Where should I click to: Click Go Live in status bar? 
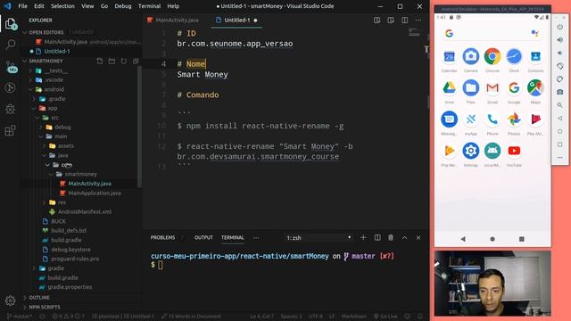coord(385,317)
